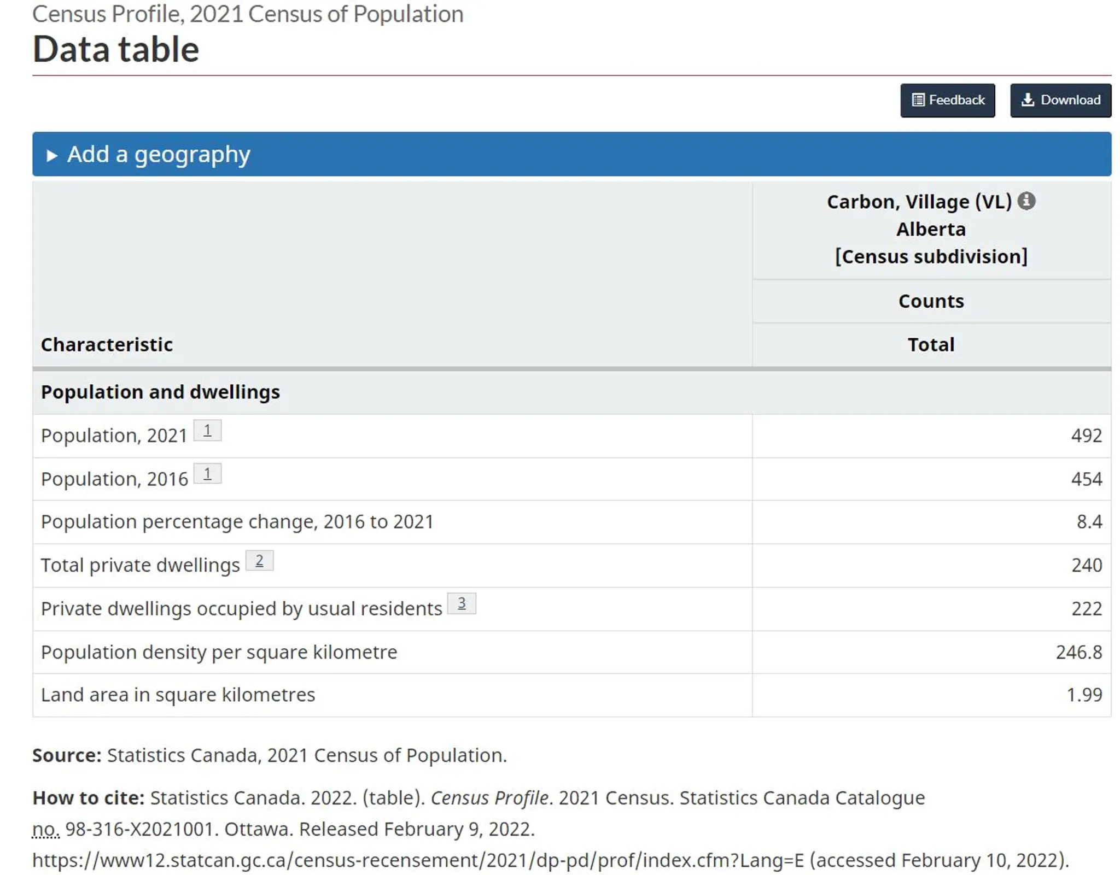Click the Population, 2021 value 492
This screenshot has height=875, width=1120.
coord(1086,436)
